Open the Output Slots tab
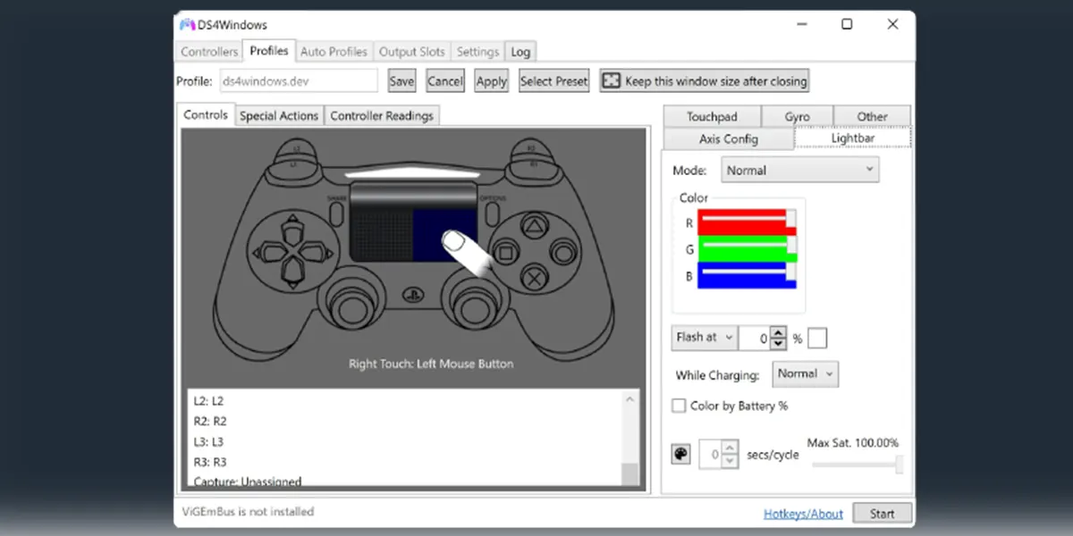The width and height of the screenshot is (1073, 536). (412, 52)
